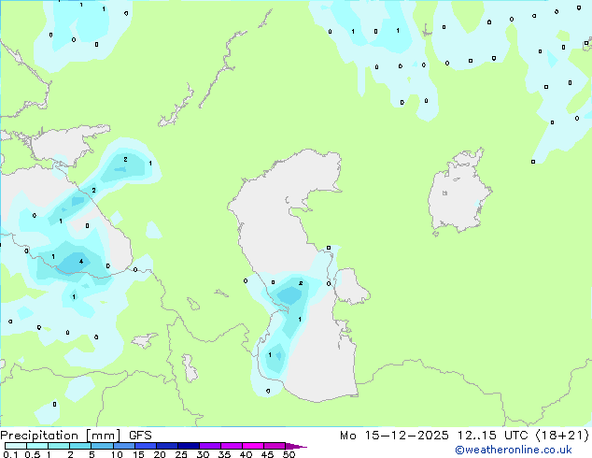Select the 40–45 mm magenta legend box
This screenshot has width=592, height=458.
tap(253, 446)
